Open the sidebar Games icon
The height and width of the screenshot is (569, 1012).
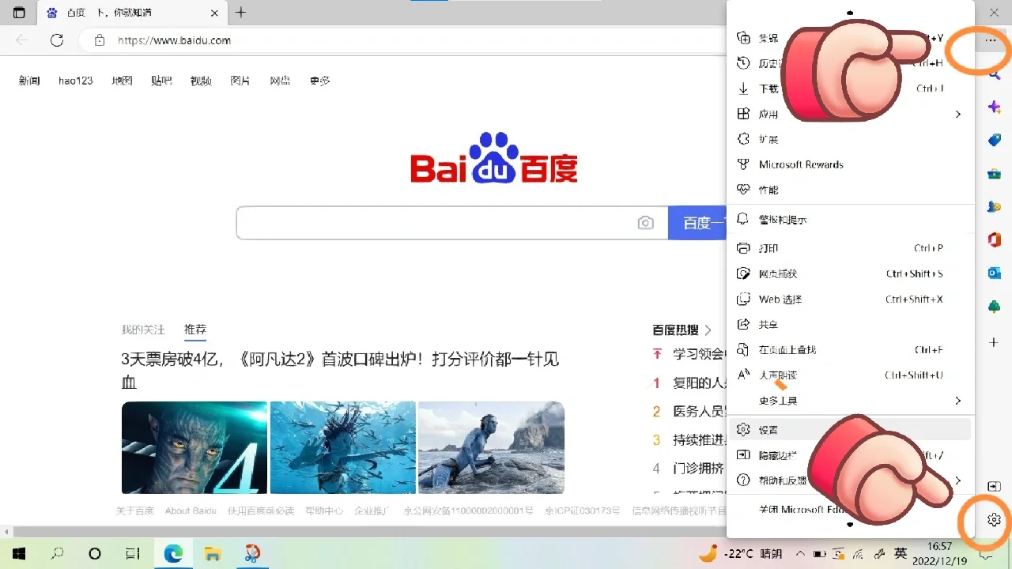(x=995, y=206)
